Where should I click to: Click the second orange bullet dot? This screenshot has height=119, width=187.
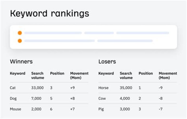20,41
